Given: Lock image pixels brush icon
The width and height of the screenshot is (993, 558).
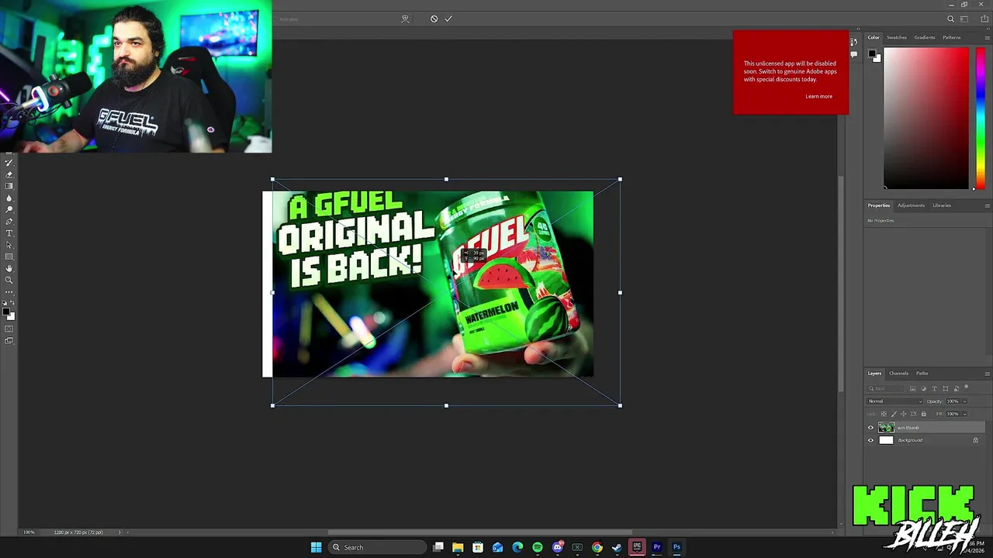Looking at the screenshot, I should [894, 414].
